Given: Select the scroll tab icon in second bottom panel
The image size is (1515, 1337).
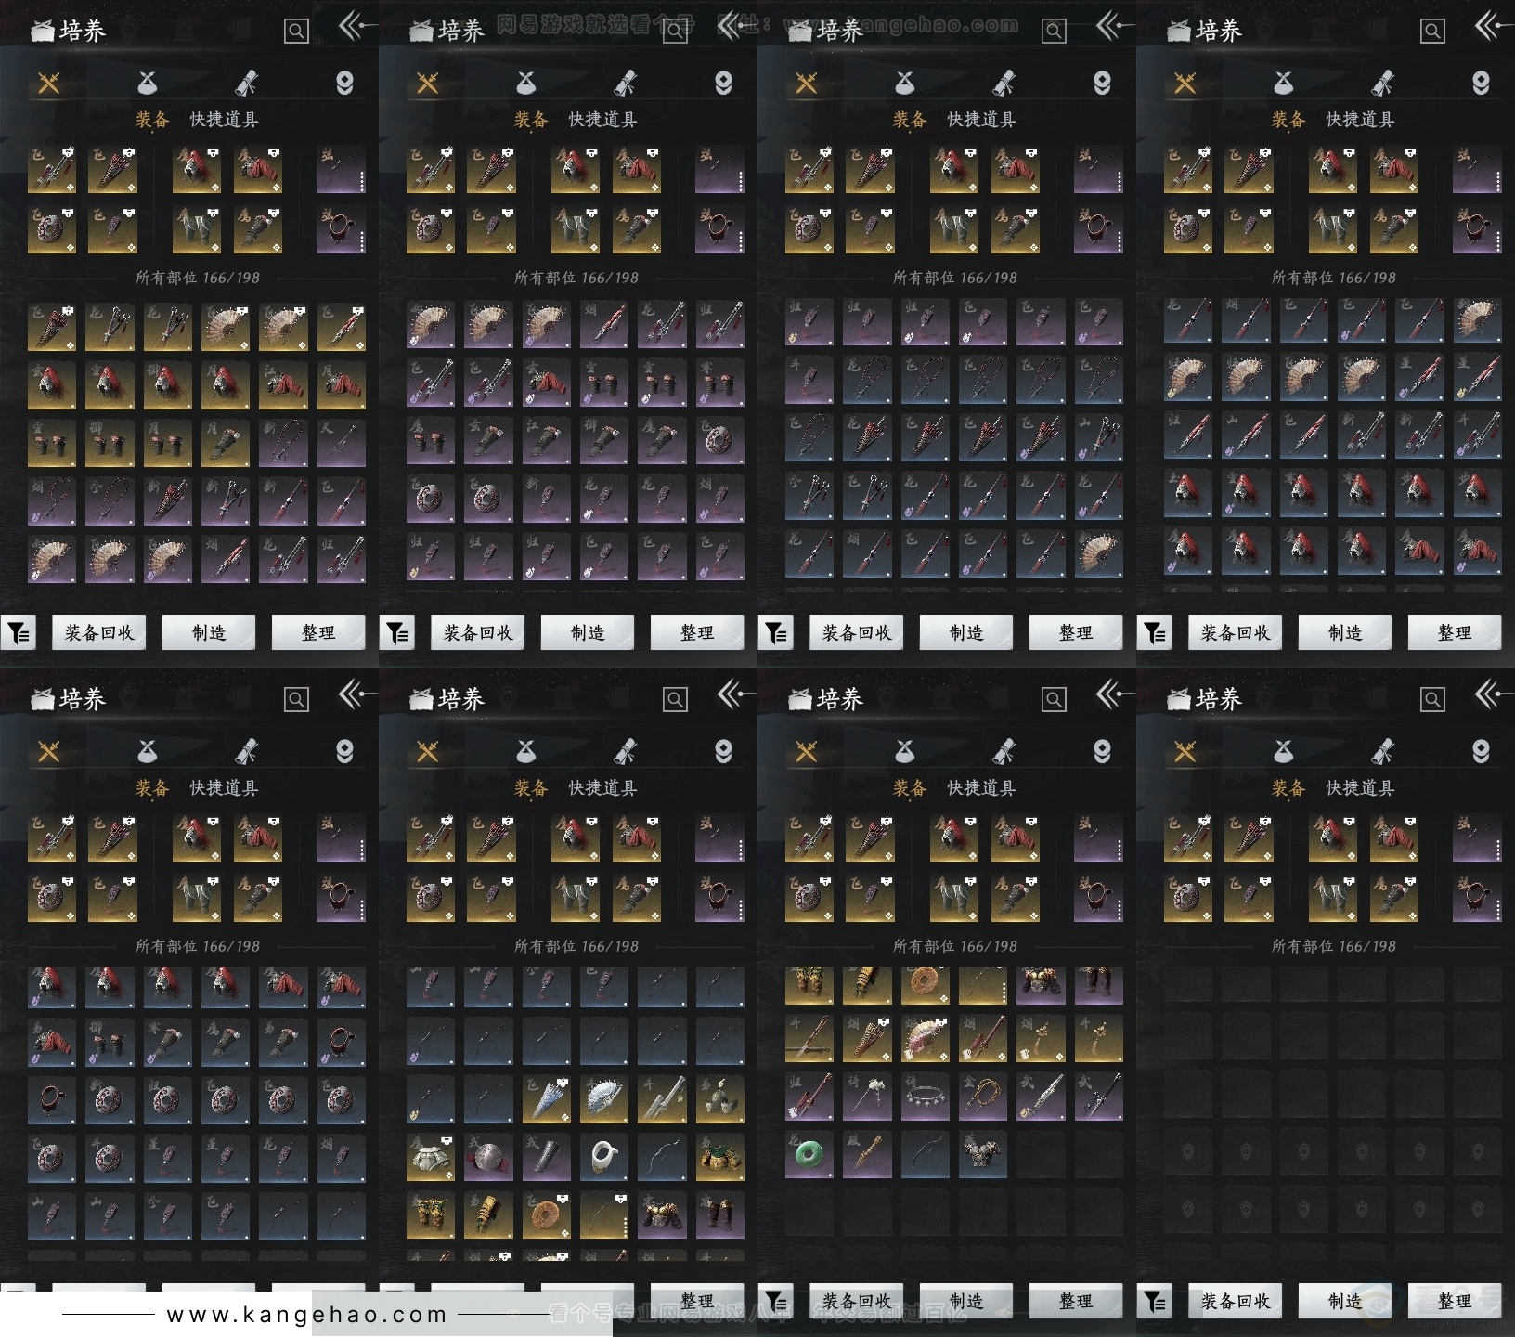Looking at the screenshot, I should [x=625, y=752].
